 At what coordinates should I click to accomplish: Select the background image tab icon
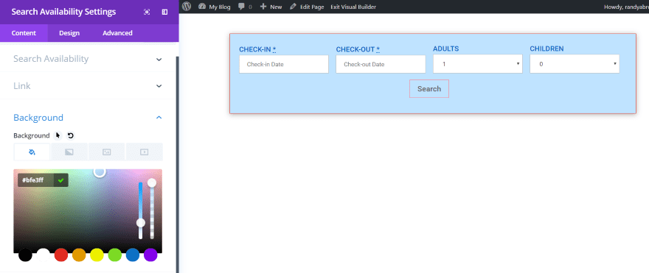[106, 152]
